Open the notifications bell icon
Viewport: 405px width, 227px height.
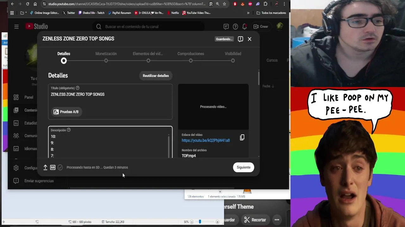tap(245, 26)
